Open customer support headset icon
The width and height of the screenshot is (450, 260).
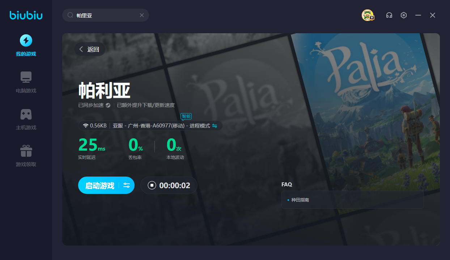[389, 15]
